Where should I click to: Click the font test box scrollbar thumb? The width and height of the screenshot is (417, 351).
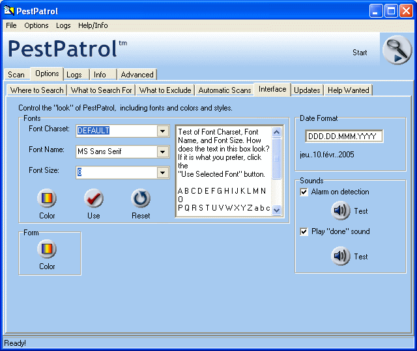point(276,159)
